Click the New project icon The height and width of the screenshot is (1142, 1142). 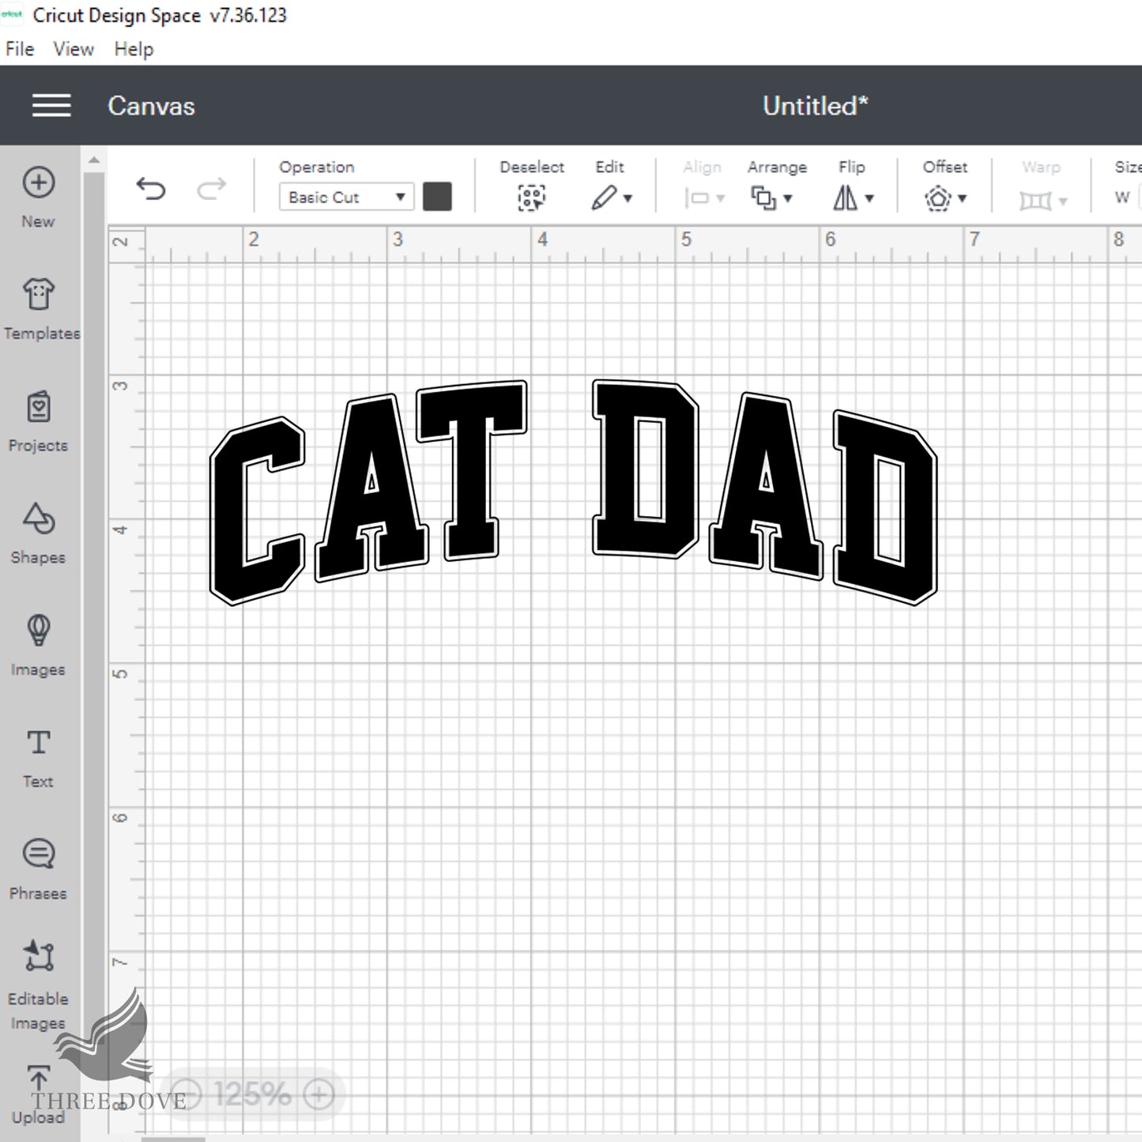coord(38,183)
